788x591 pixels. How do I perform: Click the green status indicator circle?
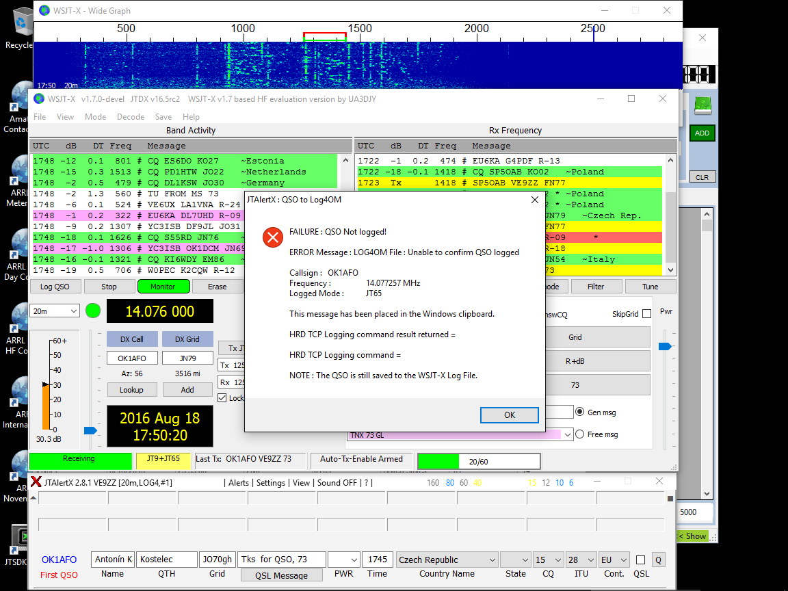point(93,311)
